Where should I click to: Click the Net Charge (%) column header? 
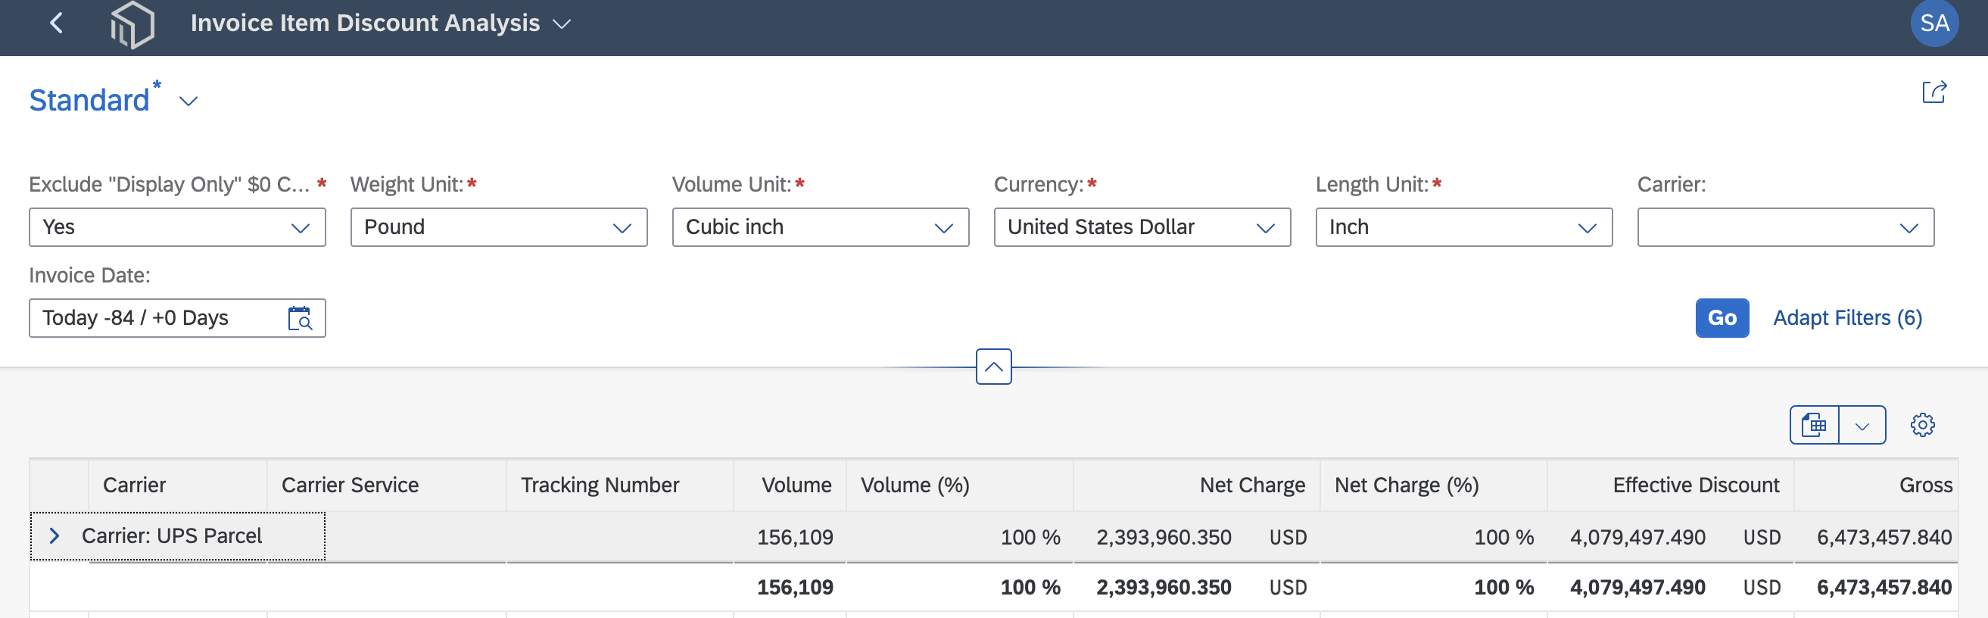pyautogui.click(x=1434, y=485)
